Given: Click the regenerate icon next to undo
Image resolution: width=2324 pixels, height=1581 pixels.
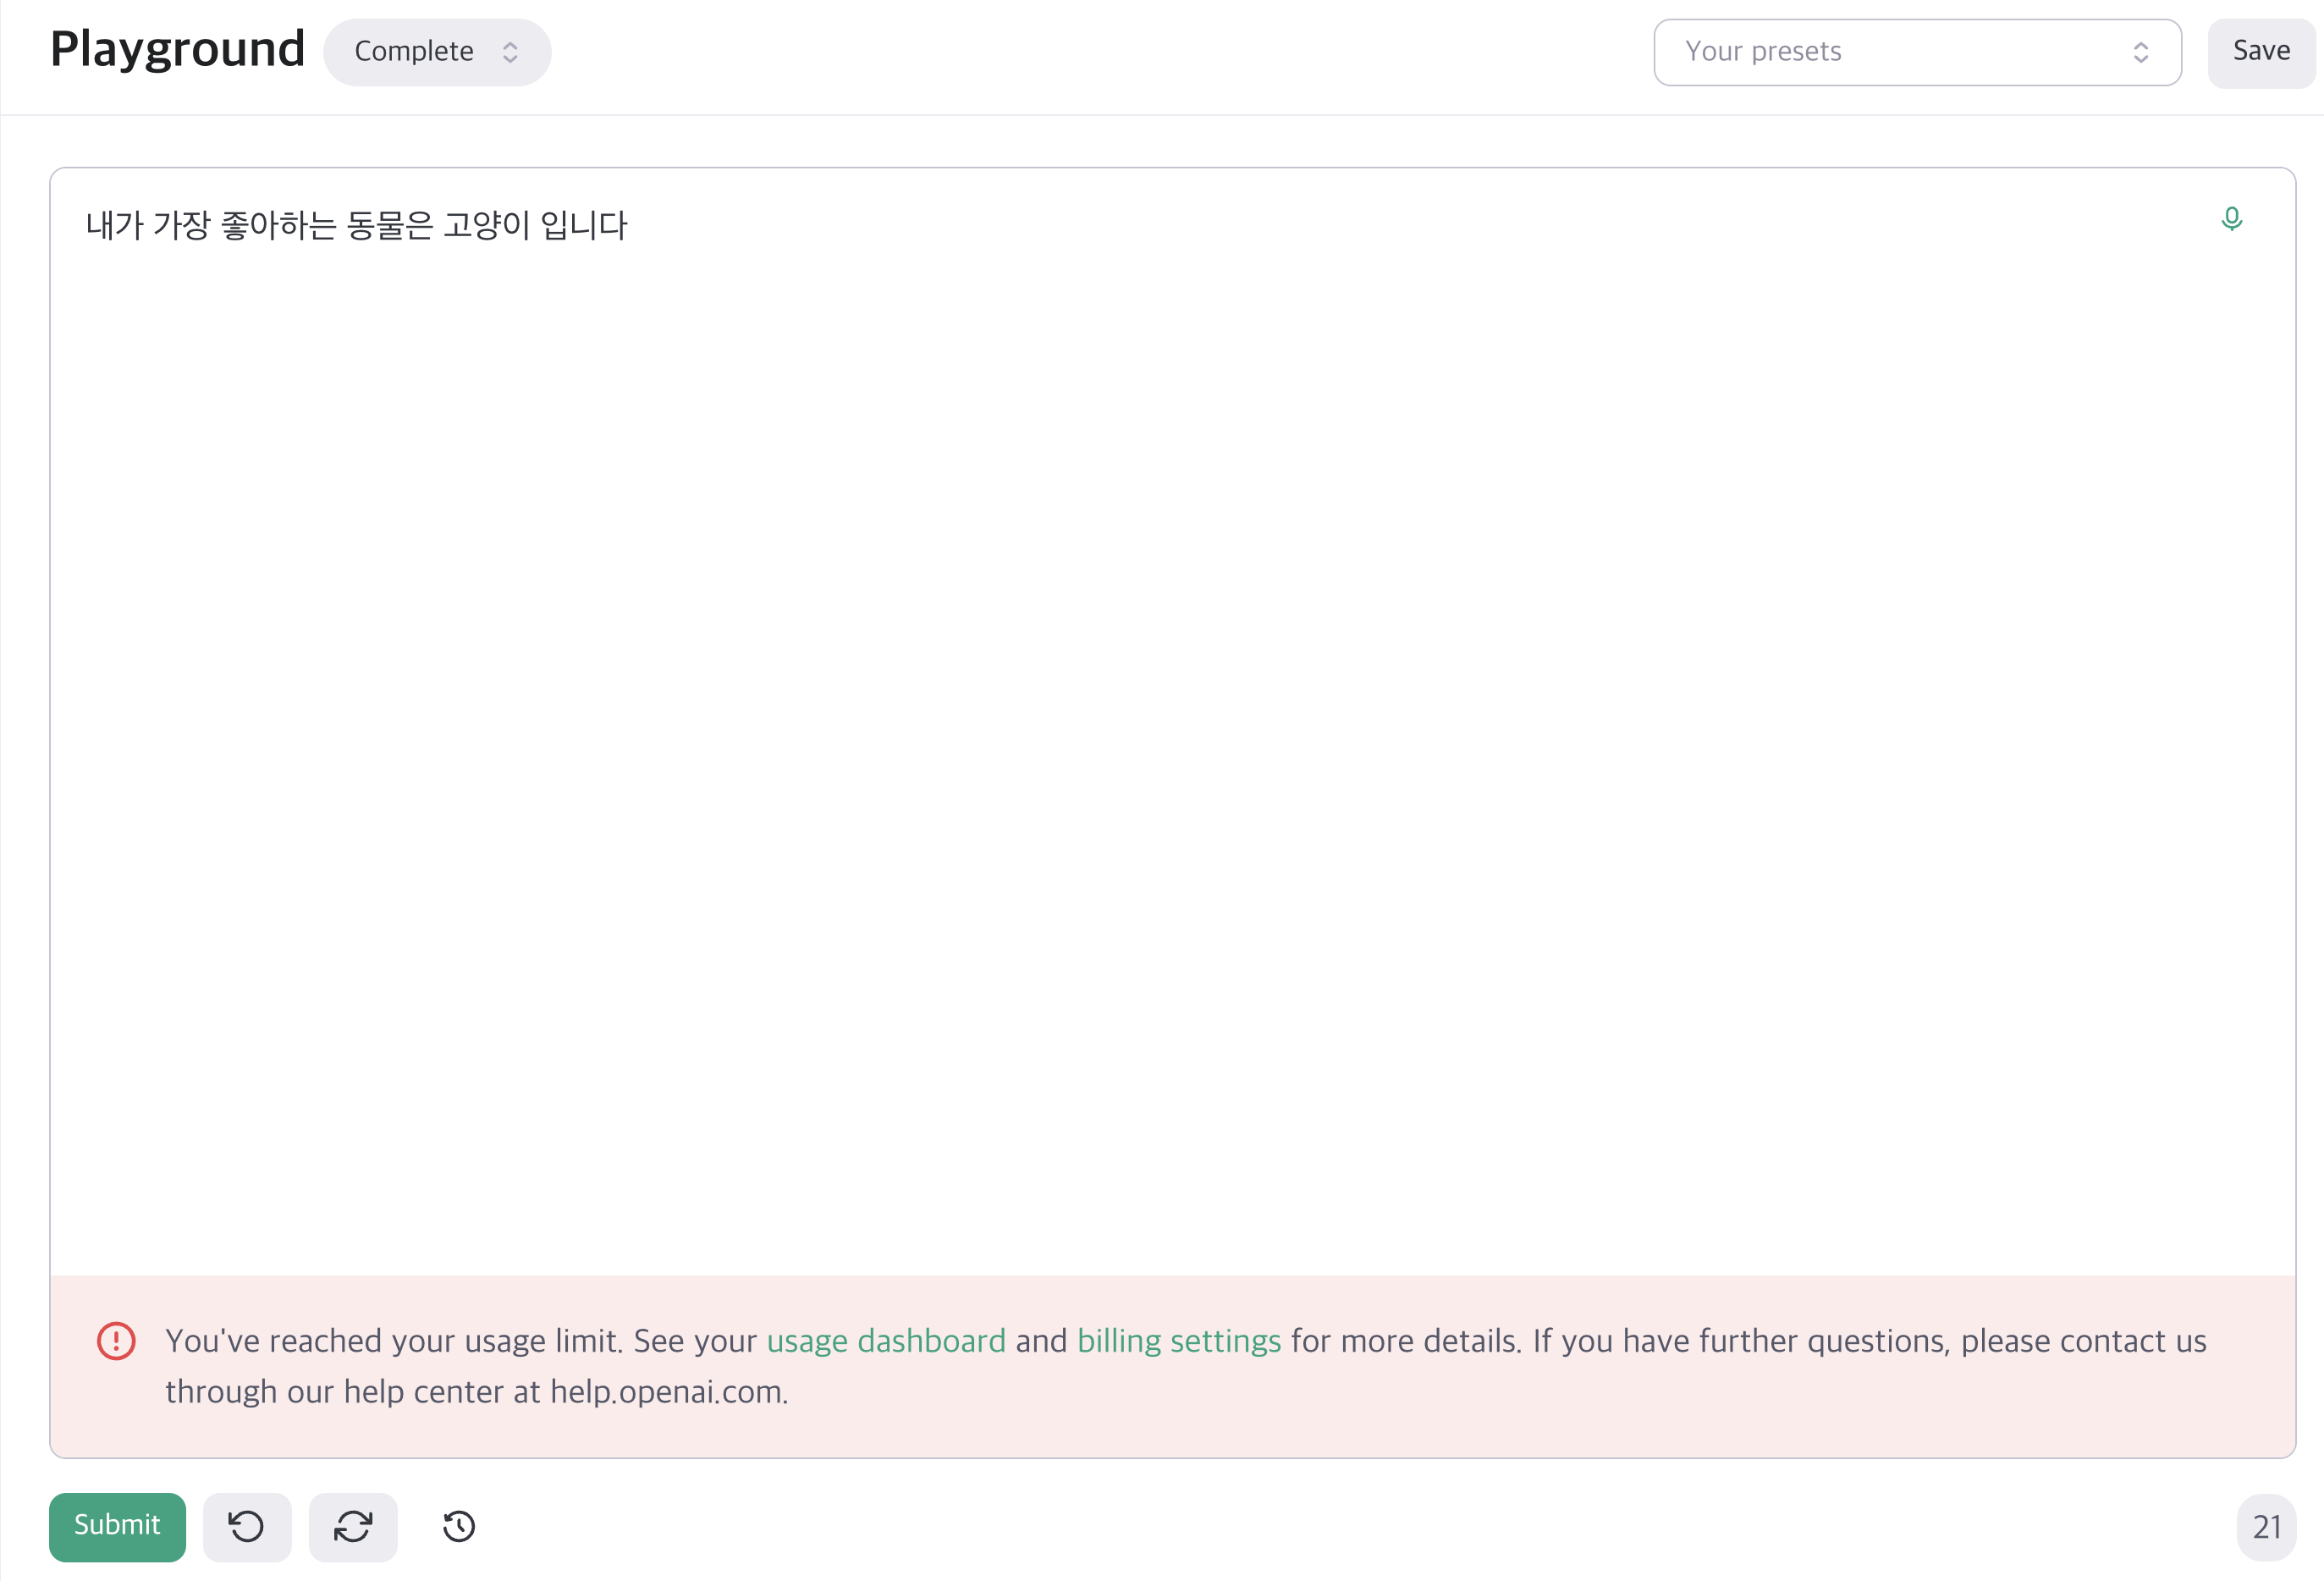Looking at the screenshot, I should pos(353,1527).
